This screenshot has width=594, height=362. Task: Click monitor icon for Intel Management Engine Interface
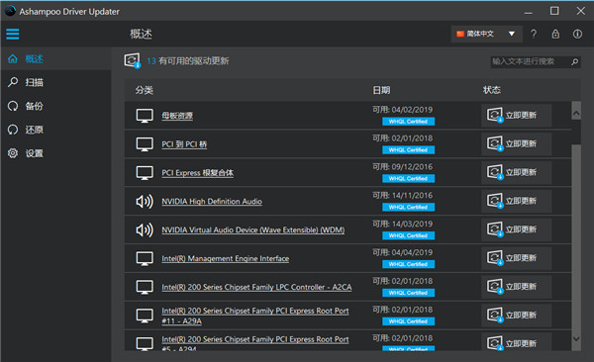pos(145,258)
